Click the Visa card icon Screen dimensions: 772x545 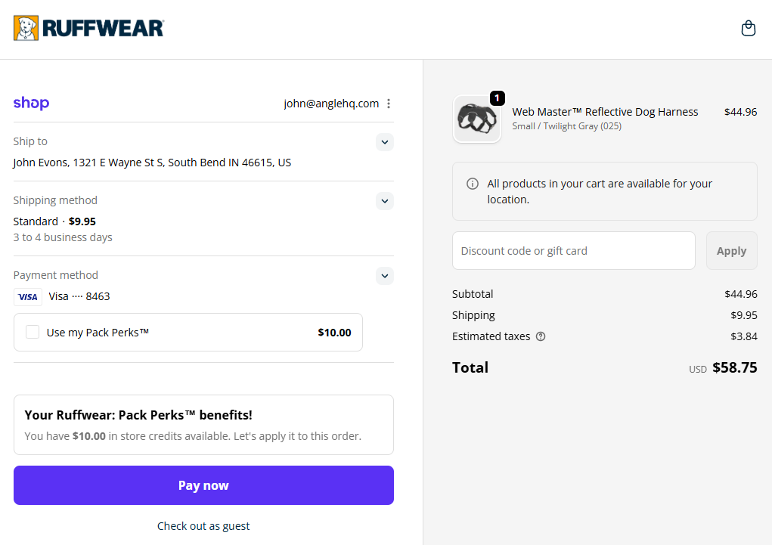coord(28,296)
